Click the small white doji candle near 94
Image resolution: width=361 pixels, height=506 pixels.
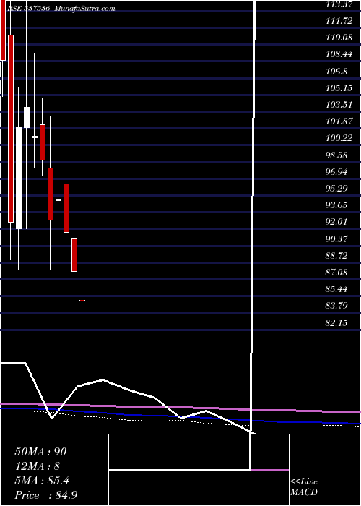pyautogui.click(x=58, y=200)
